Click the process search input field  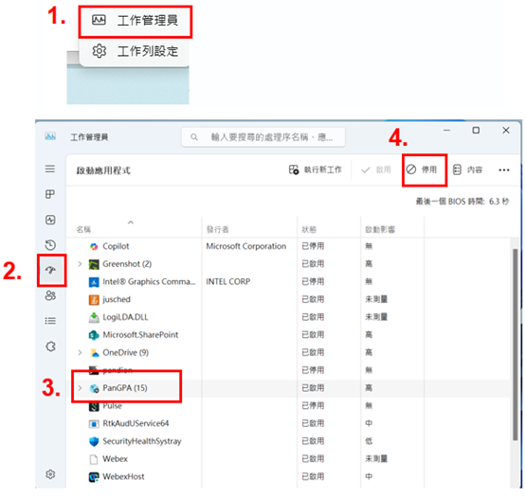tap(263, 137)
